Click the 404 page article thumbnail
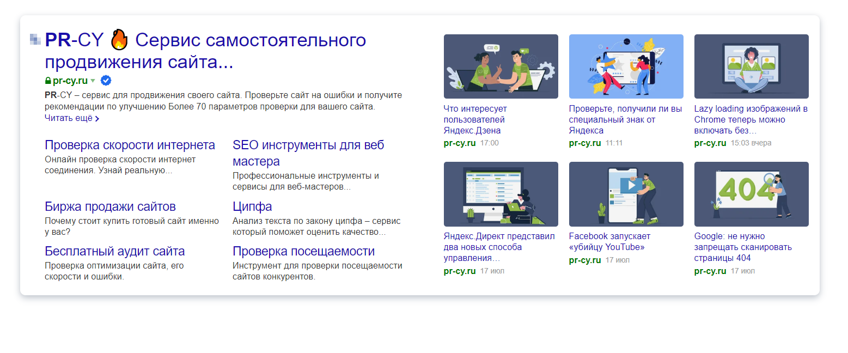 coord(752,194)
